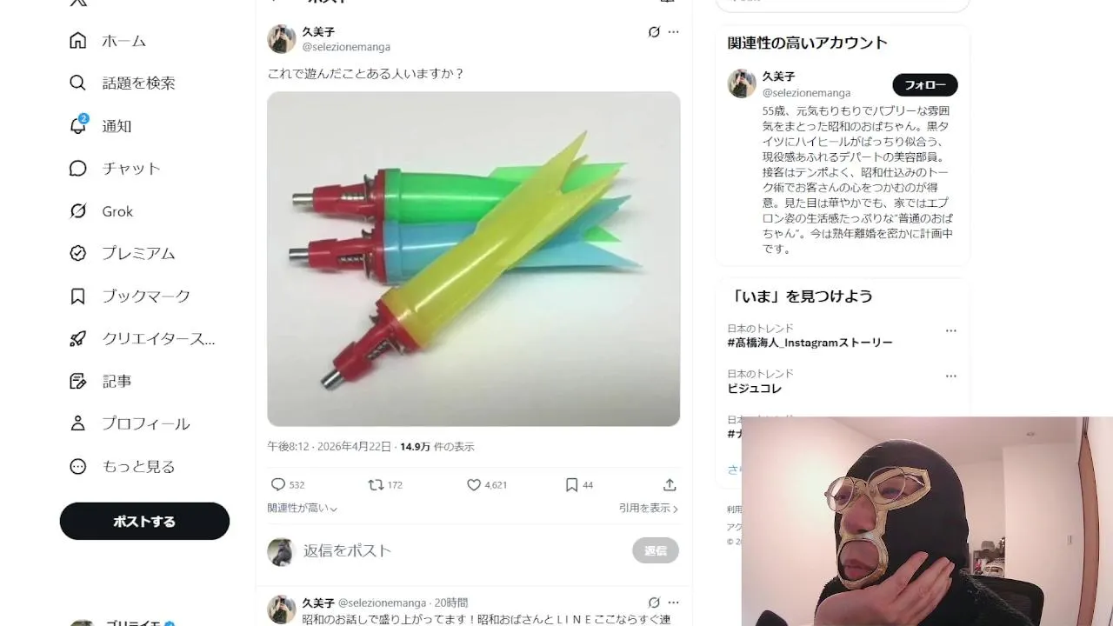Image resolution: width=1113 pixels, height=626 pixels.
Task: Open Grok from the left sidebar
Action: click(x=102, y=211)
